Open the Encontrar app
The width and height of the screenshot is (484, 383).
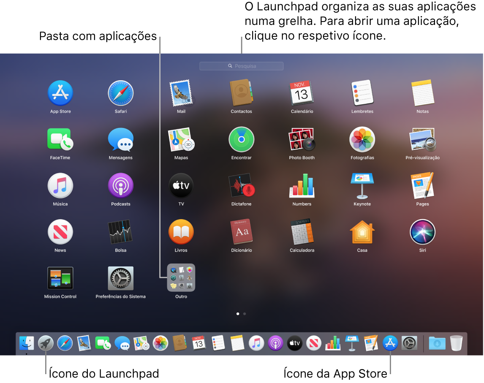[x=241, y=139]
